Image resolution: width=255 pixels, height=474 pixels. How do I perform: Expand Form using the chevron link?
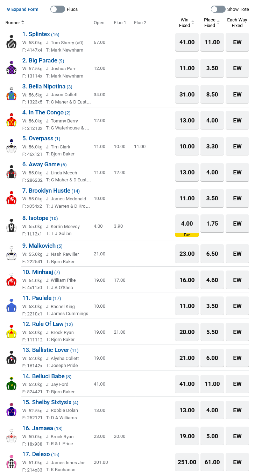point(22,9)
